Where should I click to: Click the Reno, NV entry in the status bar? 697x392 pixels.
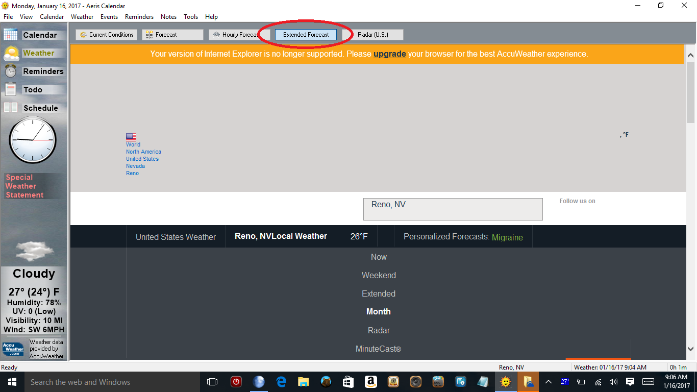(x=511, y=367)
